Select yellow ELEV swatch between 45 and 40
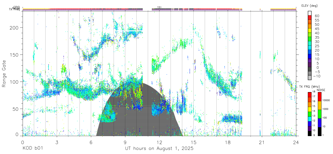The height and width of the screenshot is (154, 333). [x=310, y=30]
